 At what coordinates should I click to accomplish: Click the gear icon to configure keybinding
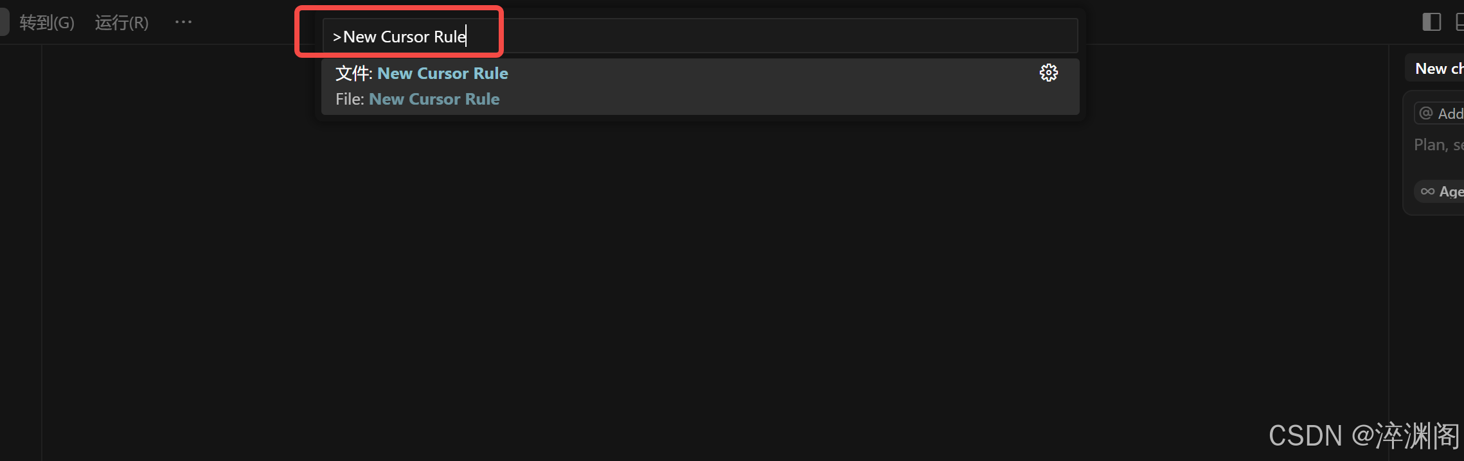click(x=1048, y=73)
